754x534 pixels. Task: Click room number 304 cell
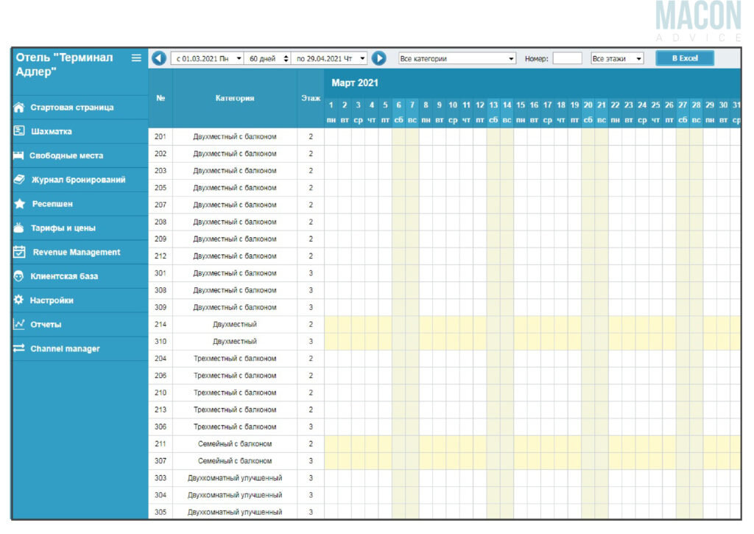click(x=161, y=495)
